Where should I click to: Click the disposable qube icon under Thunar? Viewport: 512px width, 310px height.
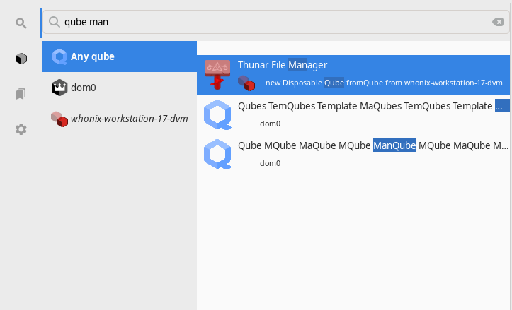[x=246, y=83]
